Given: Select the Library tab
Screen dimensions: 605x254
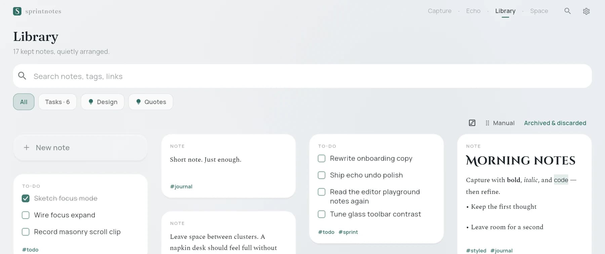Looking at the screenshot, I should tap(505, 11).
